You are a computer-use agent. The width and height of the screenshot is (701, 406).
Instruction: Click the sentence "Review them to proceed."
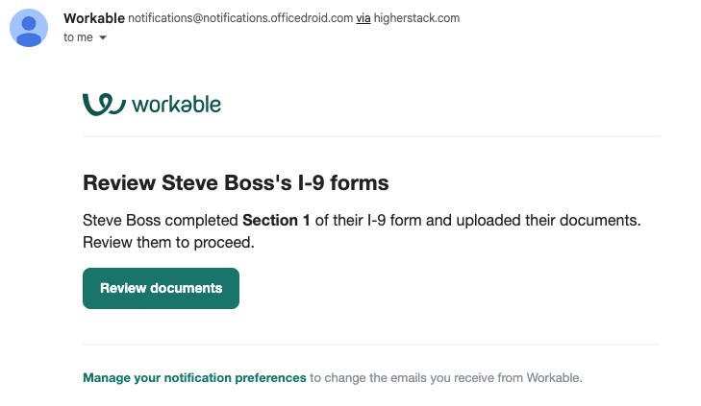pyautogui.click(x=168, y=242)
